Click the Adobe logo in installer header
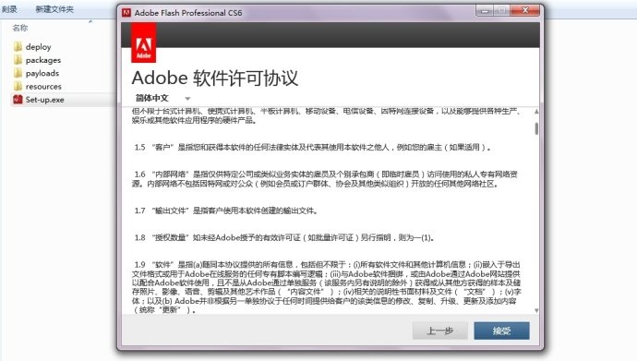This screenshot has height=361, width=637. [x=143, y=42]
